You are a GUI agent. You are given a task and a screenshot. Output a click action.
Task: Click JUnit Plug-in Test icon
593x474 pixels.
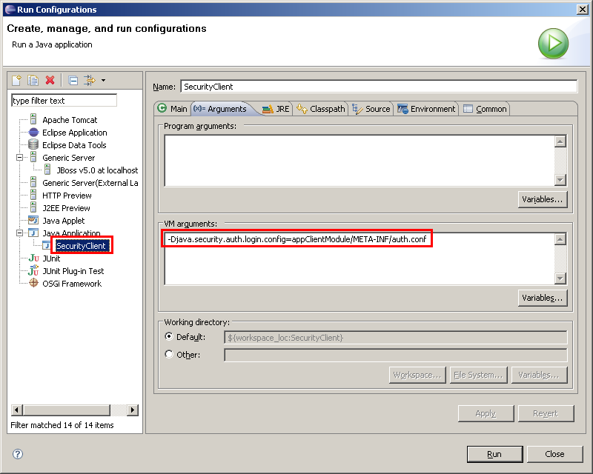33,270
